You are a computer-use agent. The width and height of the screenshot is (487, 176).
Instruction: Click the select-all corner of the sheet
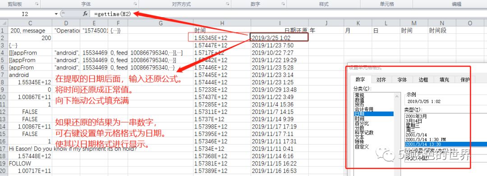coord(4,23)
